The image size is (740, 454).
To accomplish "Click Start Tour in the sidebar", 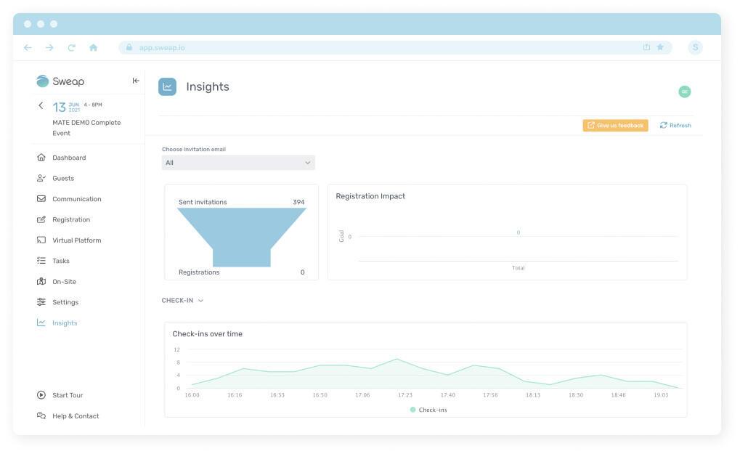I will (x=67, y=395).
